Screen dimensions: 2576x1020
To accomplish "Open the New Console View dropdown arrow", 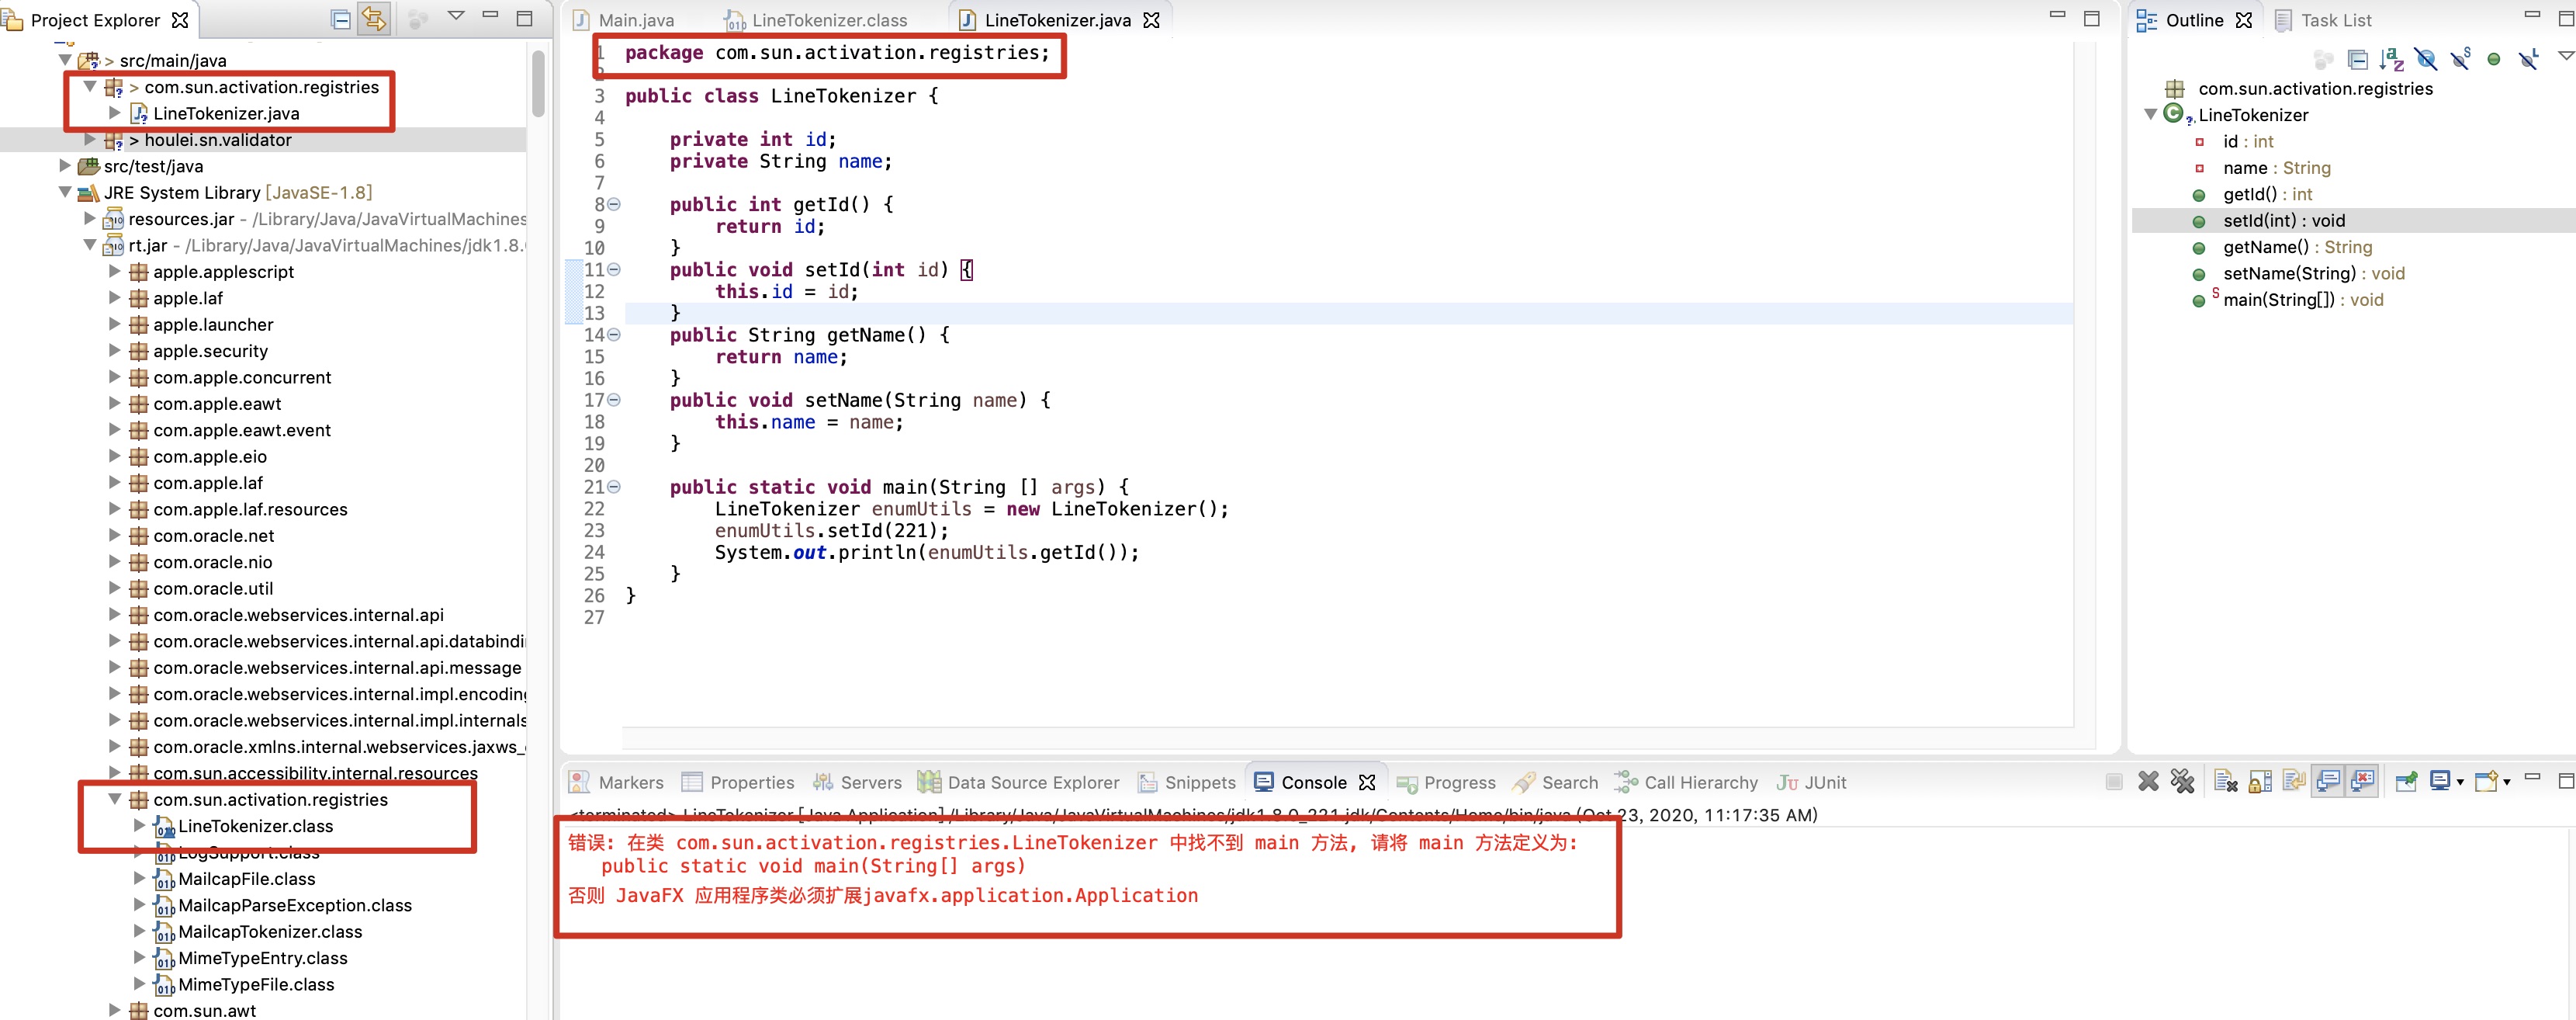I will coord(2506,783).
